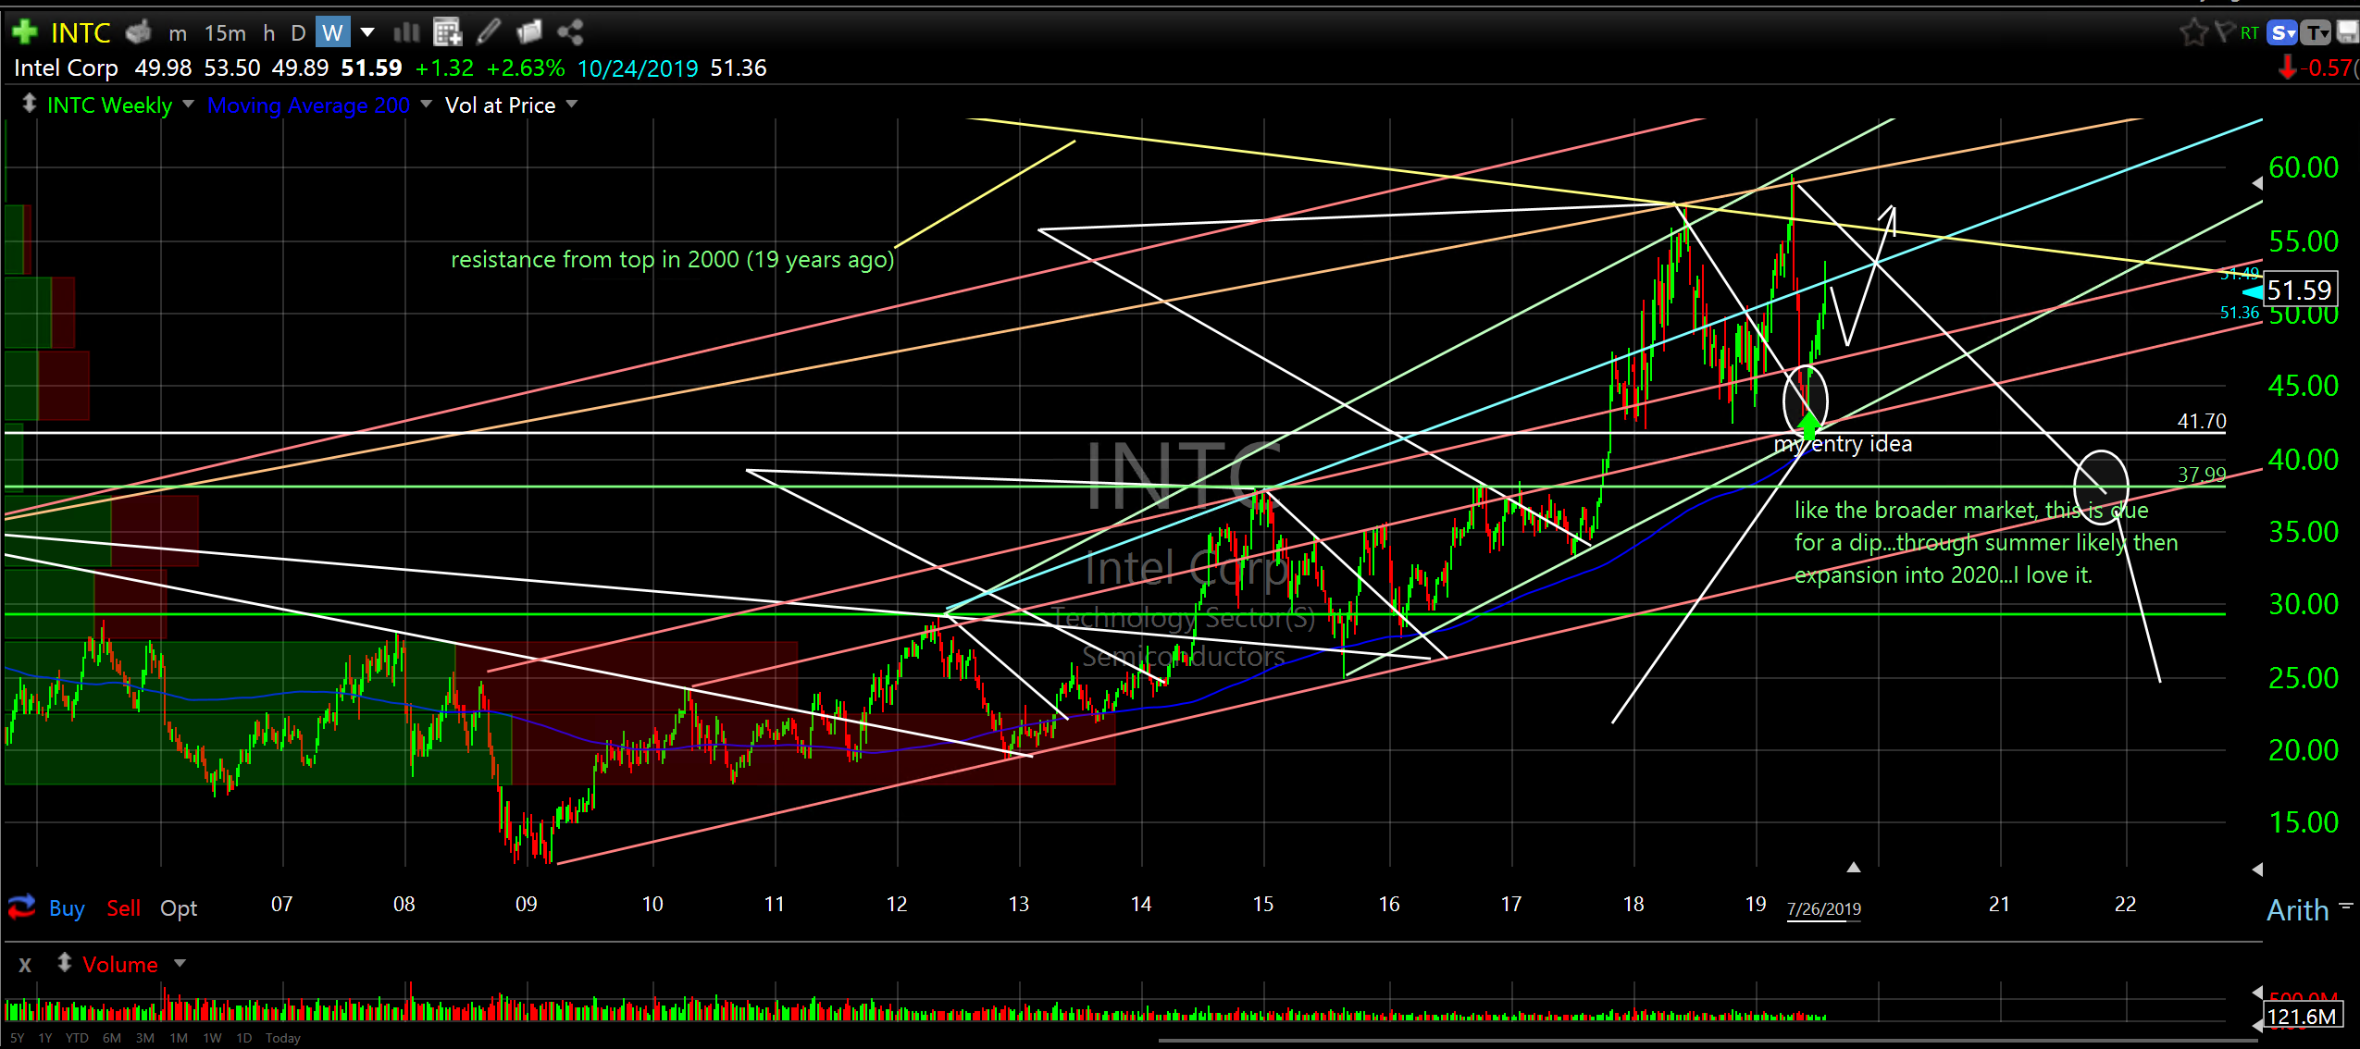
Task: Click the floppy-disk save icon
Action: (2348, 32)
